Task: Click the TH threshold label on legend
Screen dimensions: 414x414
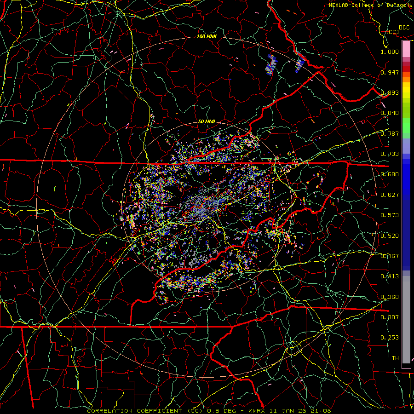Action: pos(395,358)
